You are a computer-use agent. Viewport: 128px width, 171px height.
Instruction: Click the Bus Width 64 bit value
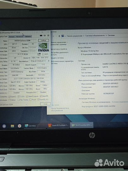(43, 72)
